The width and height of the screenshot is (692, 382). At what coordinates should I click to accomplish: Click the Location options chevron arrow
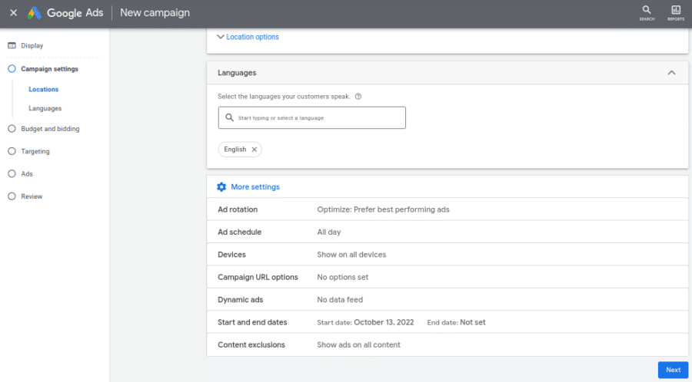[x=221, y=37]
